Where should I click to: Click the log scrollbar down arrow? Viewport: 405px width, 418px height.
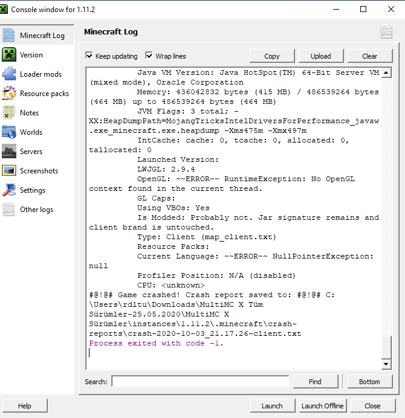(386, 364)
